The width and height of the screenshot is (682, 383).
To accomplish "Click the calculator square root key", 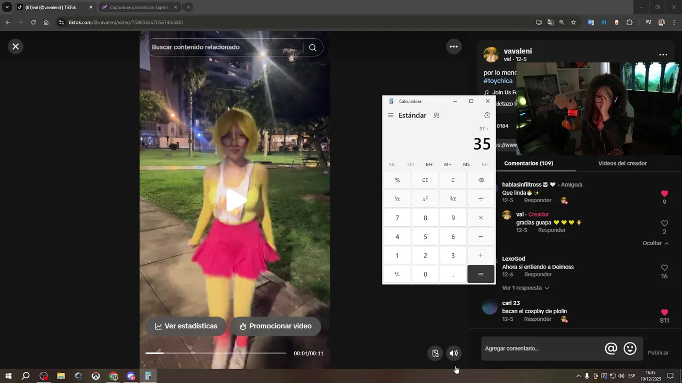I will click(x=453, y=199).
